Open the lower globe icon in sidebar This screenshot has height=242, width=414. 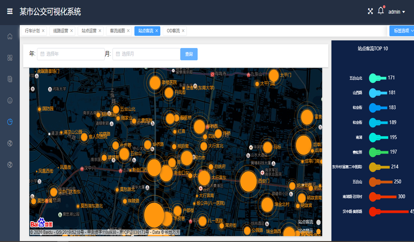(x=10, y=165)
